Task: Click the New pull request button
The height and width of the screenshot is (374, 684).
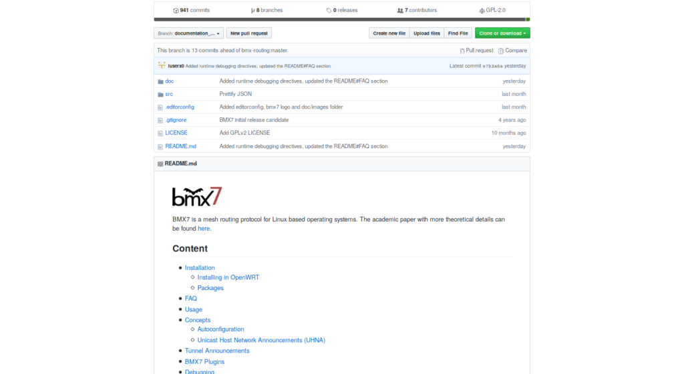Action: tap(248, 33)
